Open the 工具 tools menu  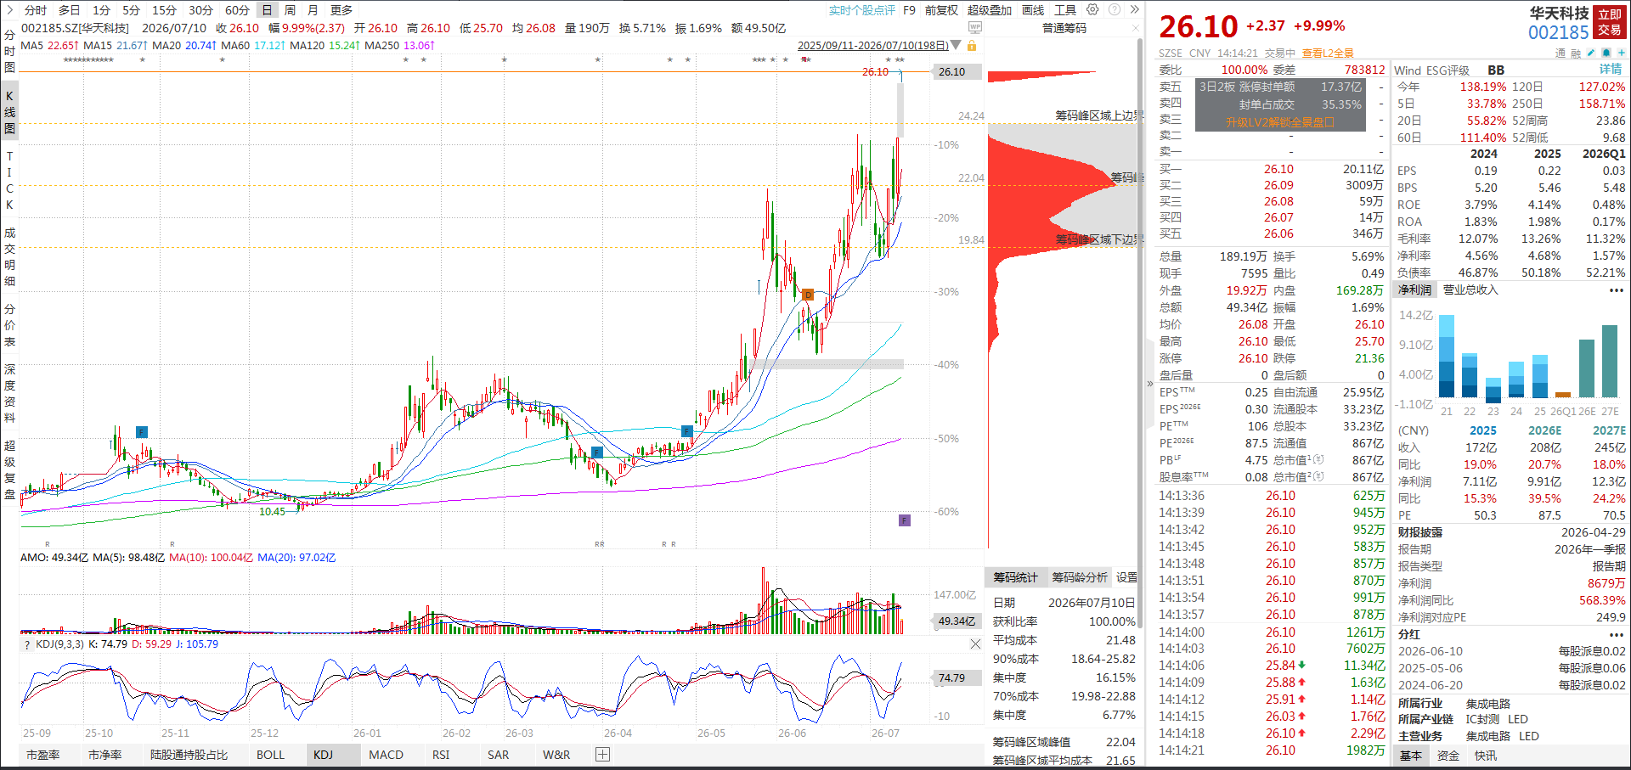coord(1065,10)
